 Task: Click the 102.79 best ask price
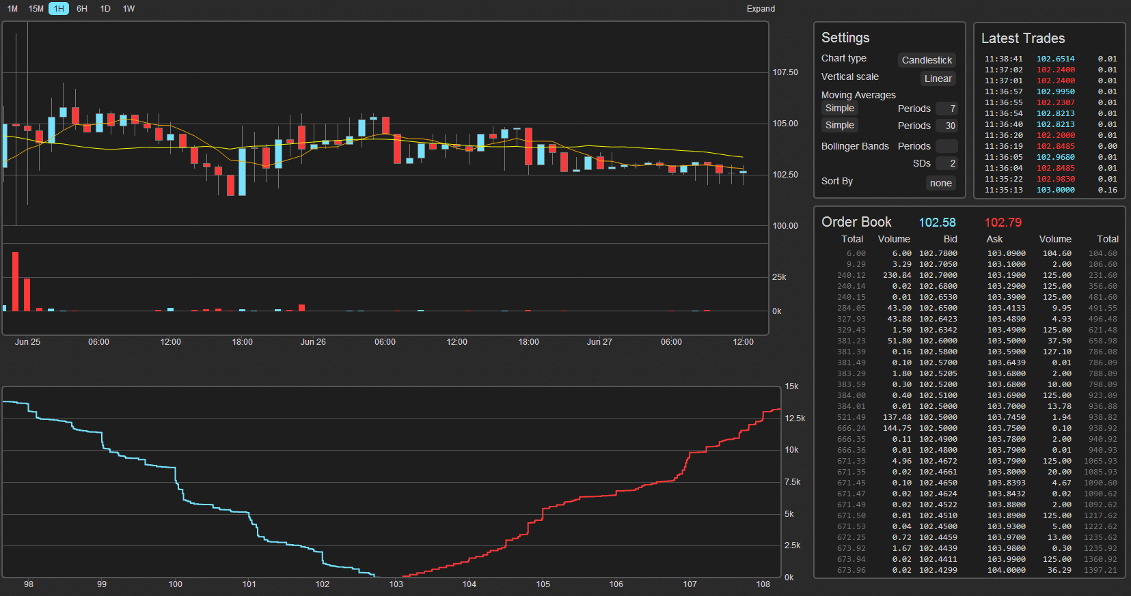(1003, 223)
